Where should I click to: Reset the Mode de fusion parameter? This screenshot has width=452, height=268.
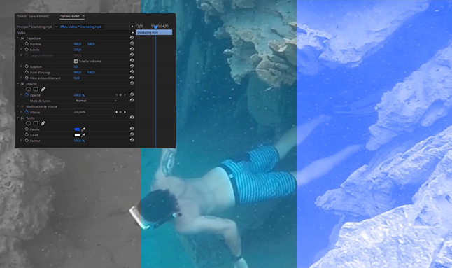[132, 100]
